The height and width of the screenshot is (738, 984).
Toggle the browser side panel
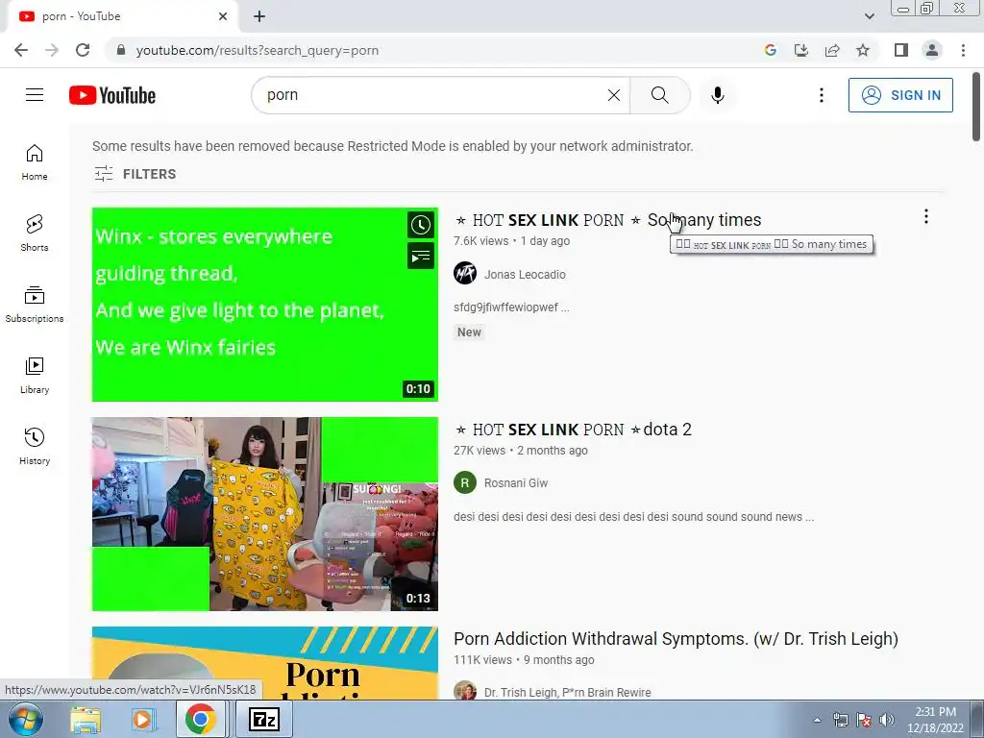pos(901,50)
